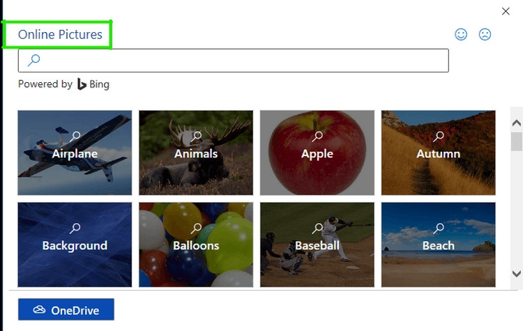The height and width of the screenshot is (331, 523).
Task: Click the search icon on Beach tile
Action: [439, 228]
